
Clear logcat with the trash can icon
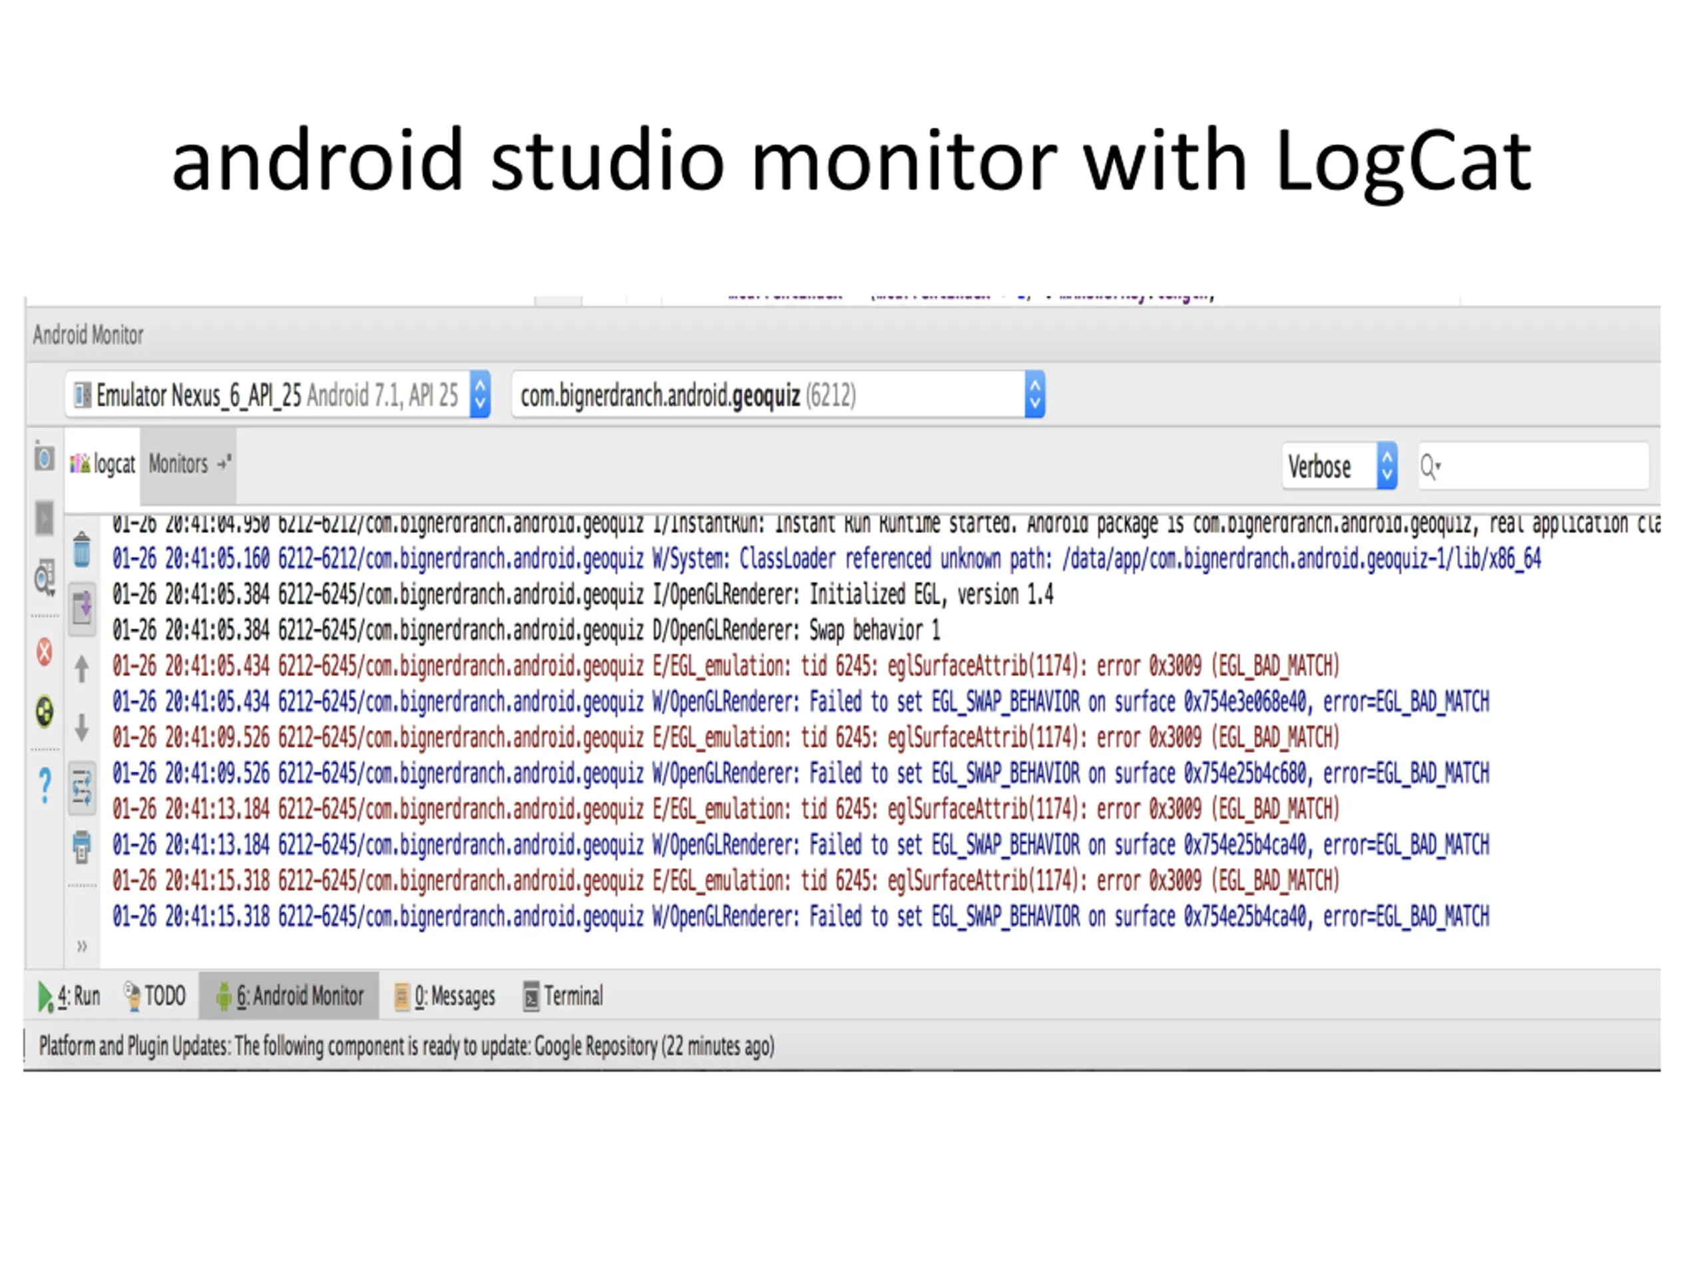point(83,549)
